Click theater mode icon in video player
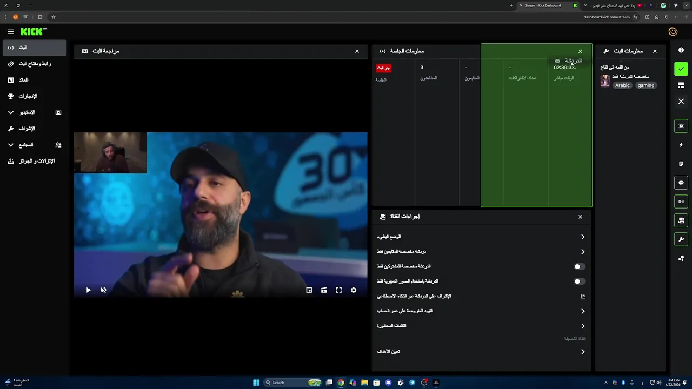 tap(324, 290)
